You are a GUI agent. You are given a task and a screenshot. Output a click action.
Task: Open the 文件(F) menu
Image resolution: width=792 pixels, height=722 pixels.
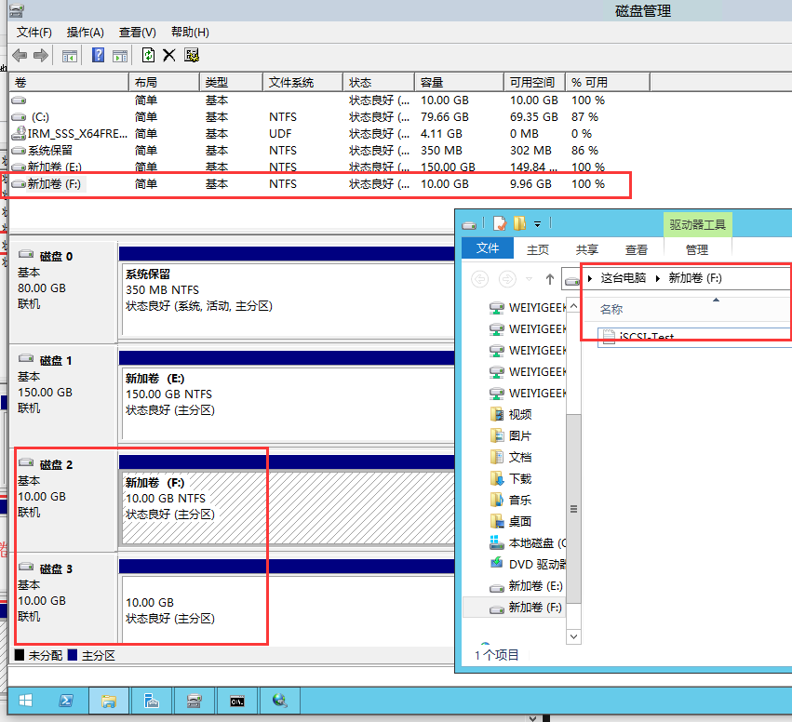click(x=34, y=33)
